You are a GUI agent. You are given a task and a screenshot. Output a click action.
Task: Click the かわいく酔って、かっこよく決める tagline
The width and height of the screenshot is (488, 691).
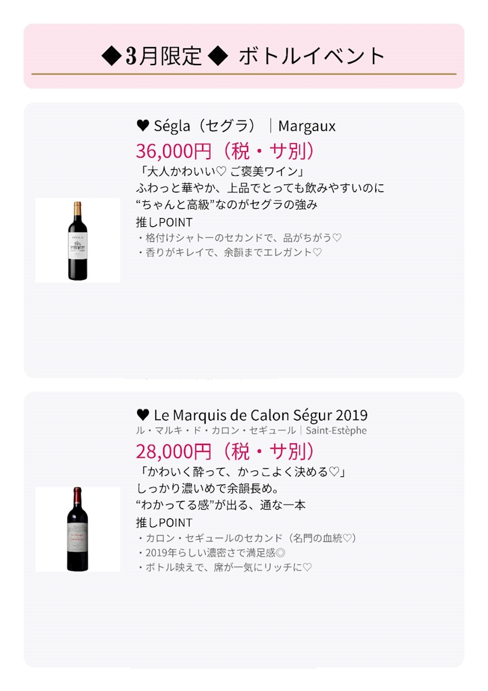pos(244,471)
